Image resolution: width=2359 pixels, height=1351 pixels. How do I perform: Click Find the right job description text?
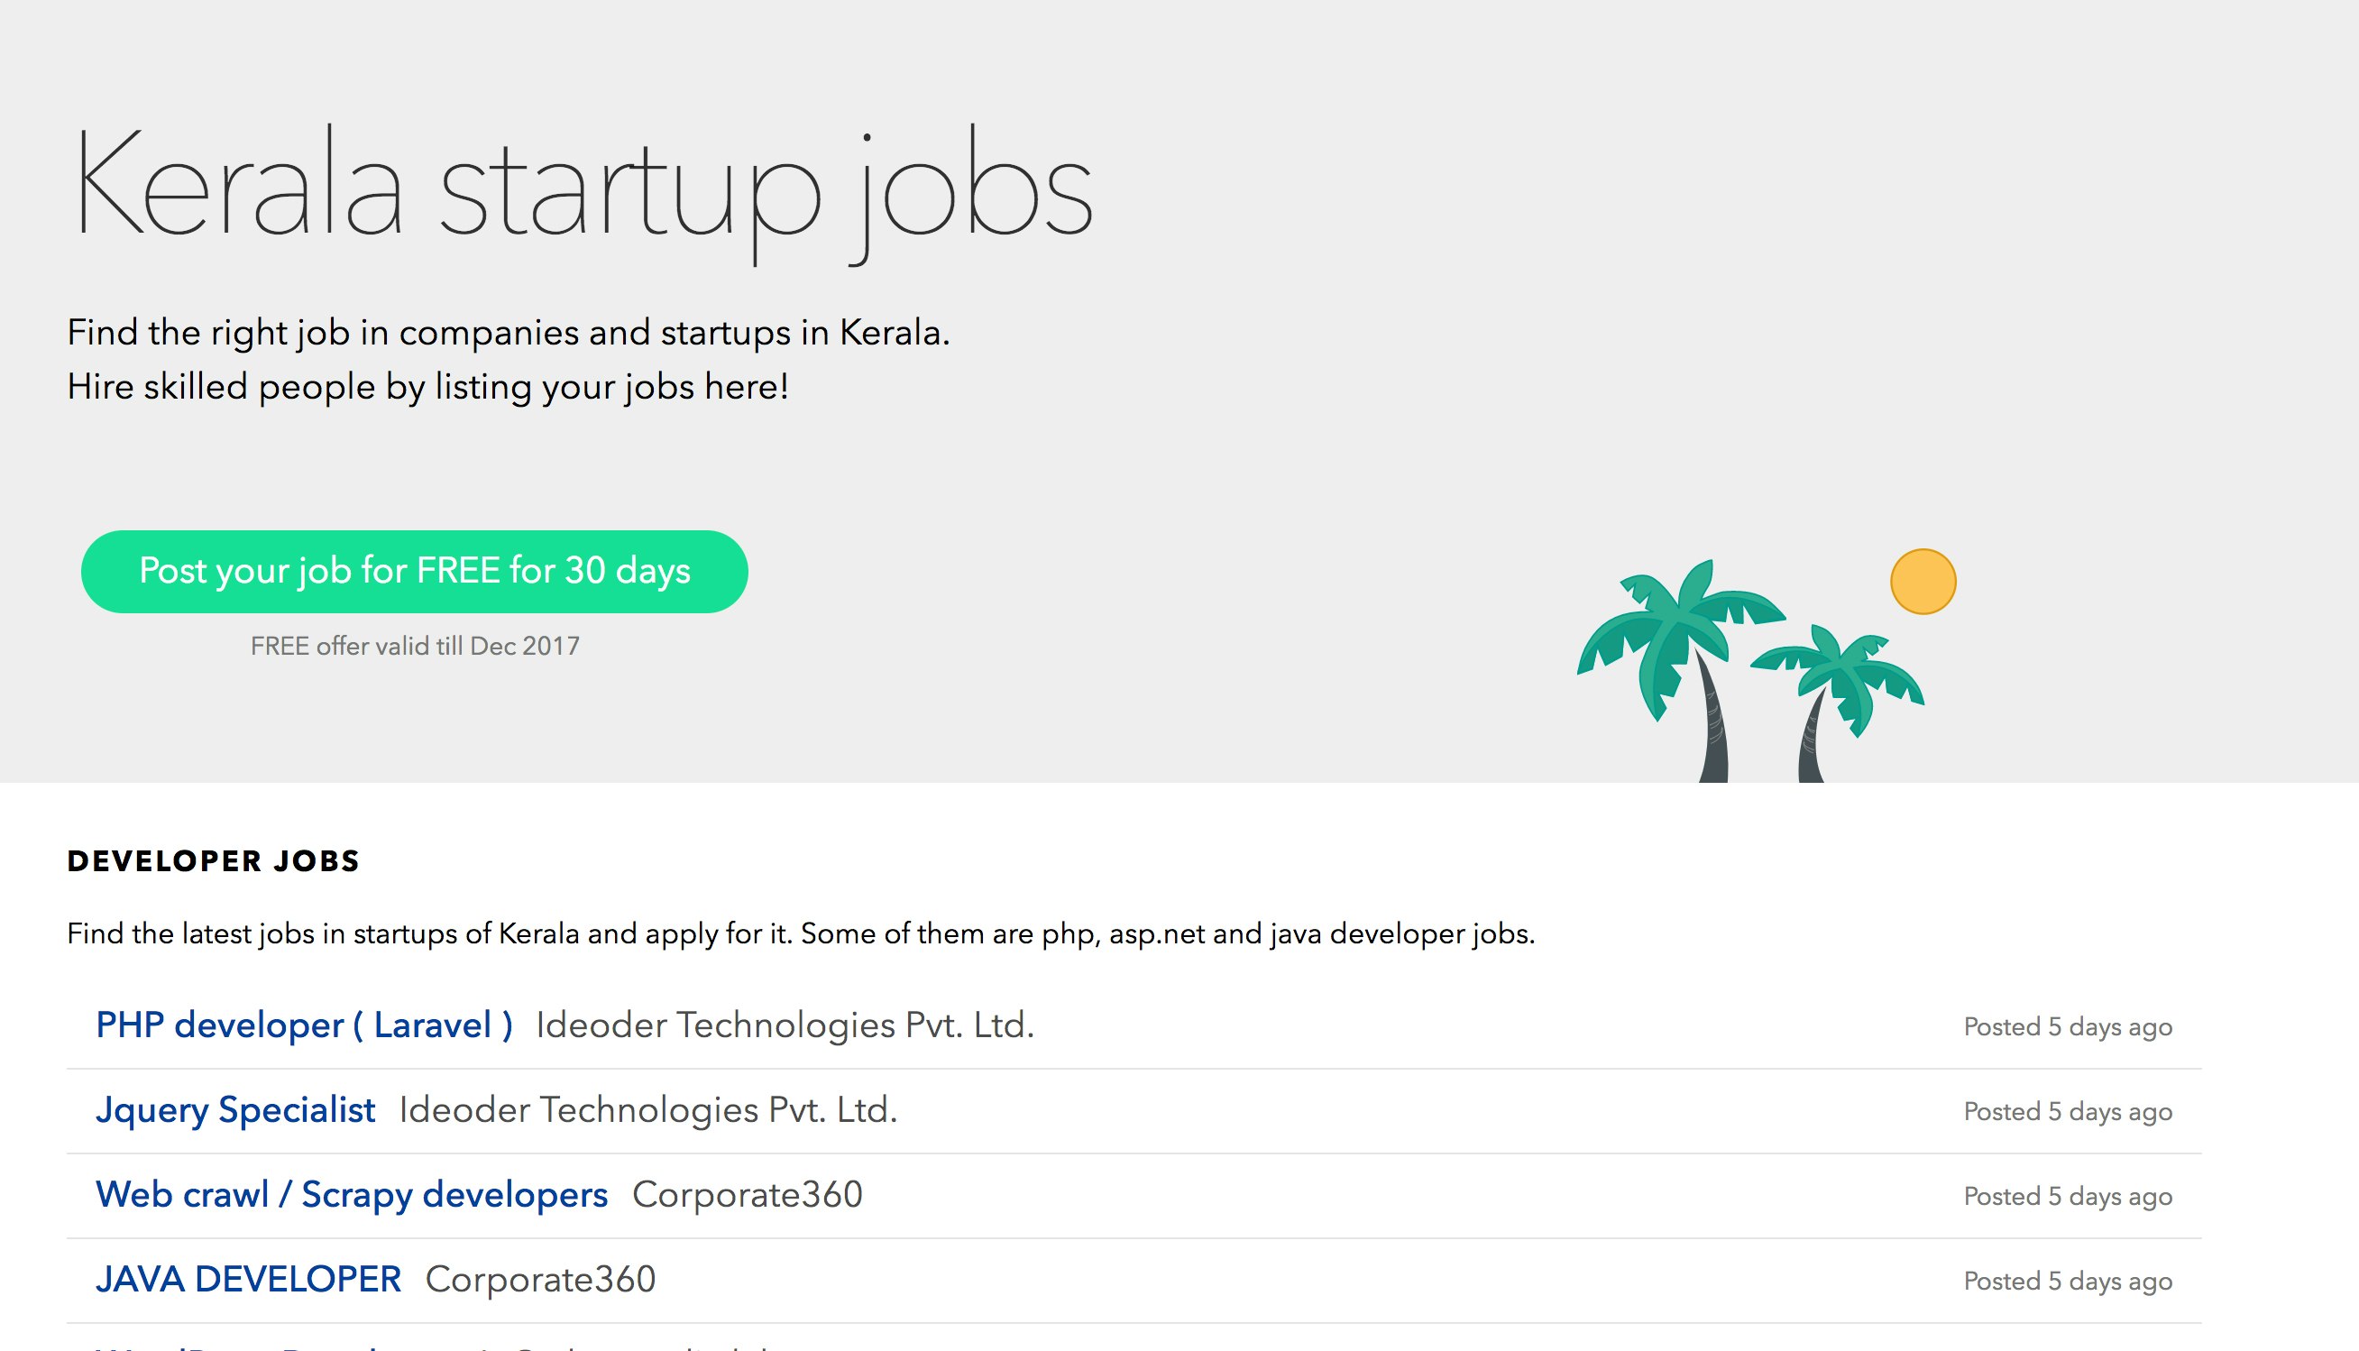[509, 331]
